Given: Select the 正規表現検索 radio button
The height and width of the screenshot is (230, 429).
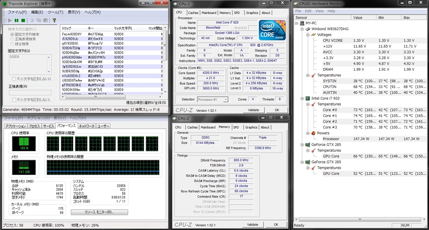Looking at the screenshot, I should tap(12, 39).
